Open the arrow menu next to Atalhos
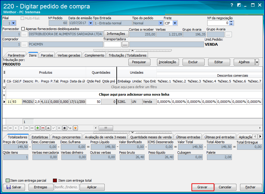 click(x=257, y=62)
